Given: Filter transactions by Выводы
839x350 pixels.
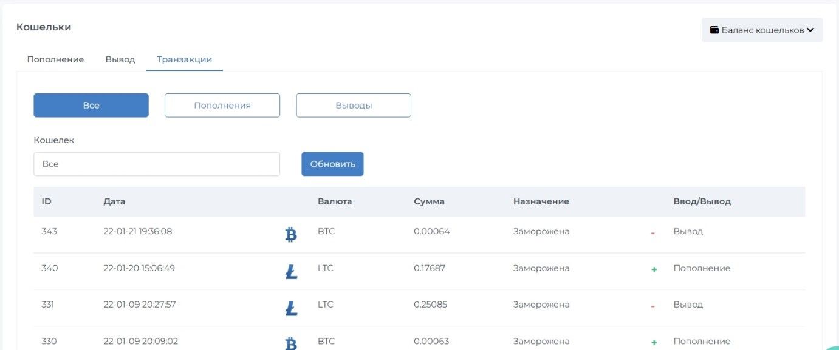Looking at the screenshot, I should 354,105.
